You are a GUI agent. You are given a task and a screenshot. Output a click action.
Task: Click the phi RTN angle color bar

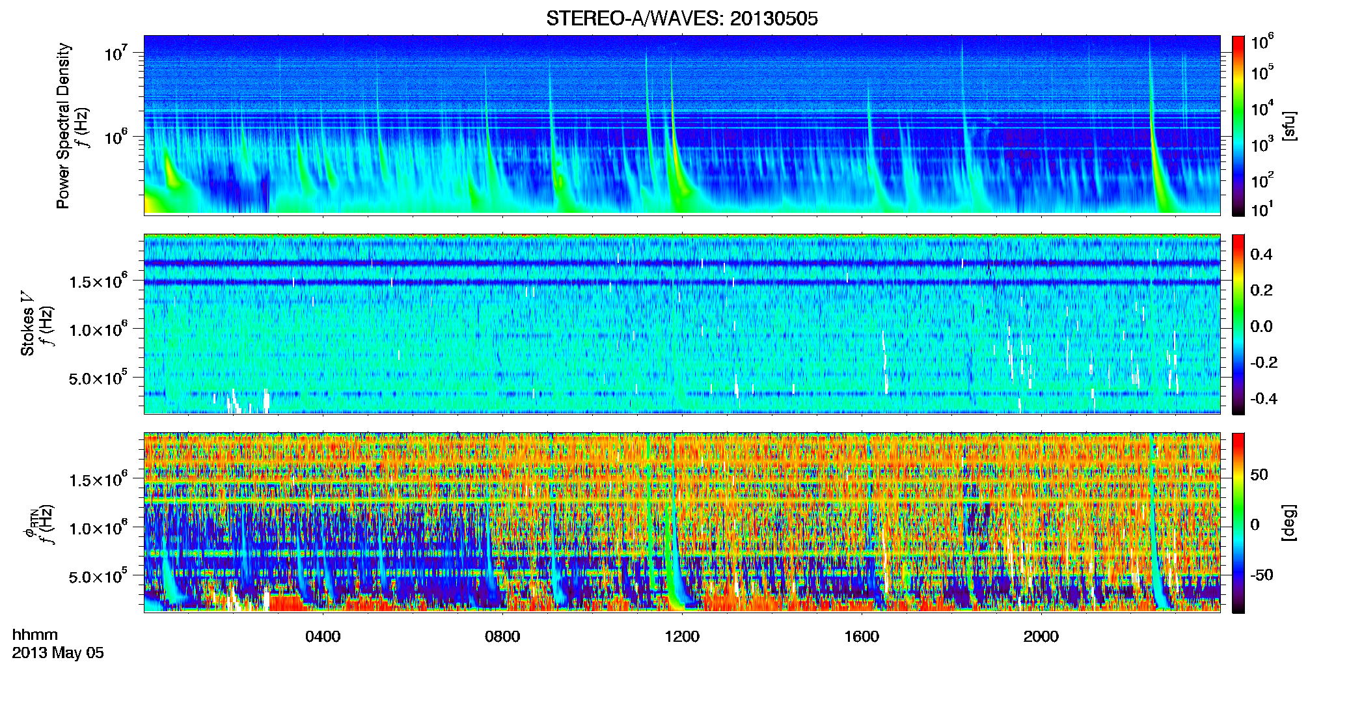(1238, 523)
